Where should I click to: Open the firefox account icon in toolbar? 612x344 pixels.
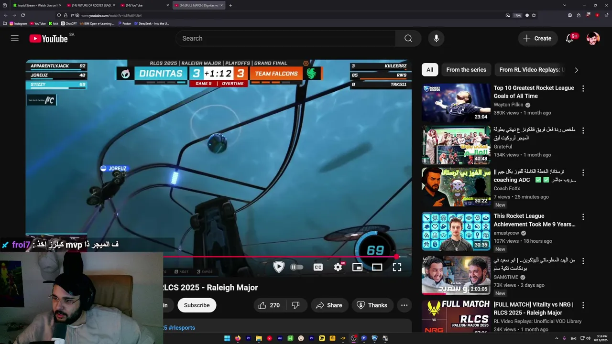coord(570,15)
